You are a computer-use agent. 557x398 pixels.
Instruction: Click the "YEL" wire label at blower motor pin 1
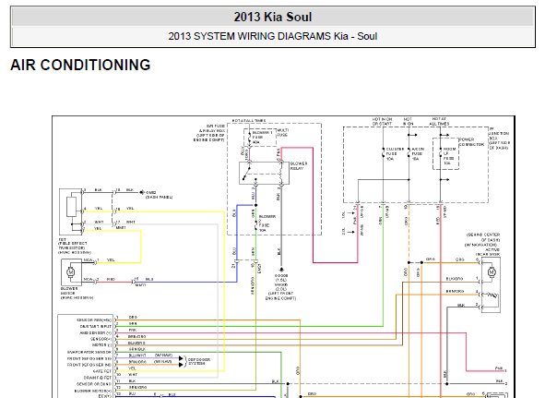click(x=111, y=260)
